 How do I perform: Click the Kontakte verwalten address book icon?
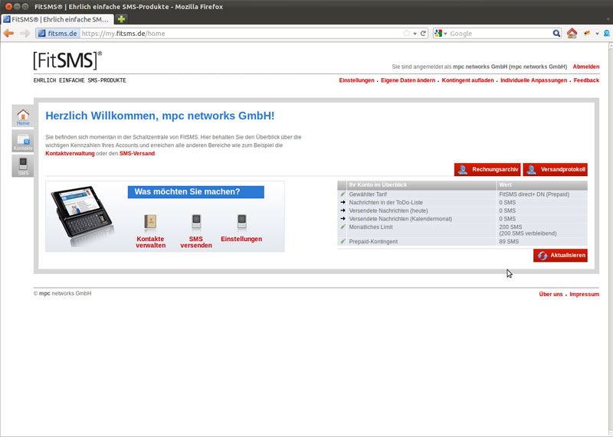point(150,222)
